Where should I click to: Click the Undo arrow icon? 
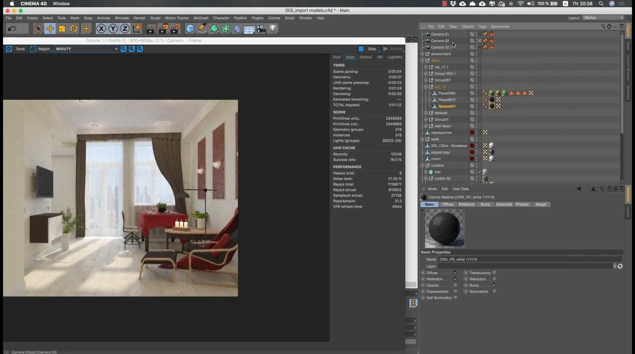pyautogui.click(x=12, y=29)
